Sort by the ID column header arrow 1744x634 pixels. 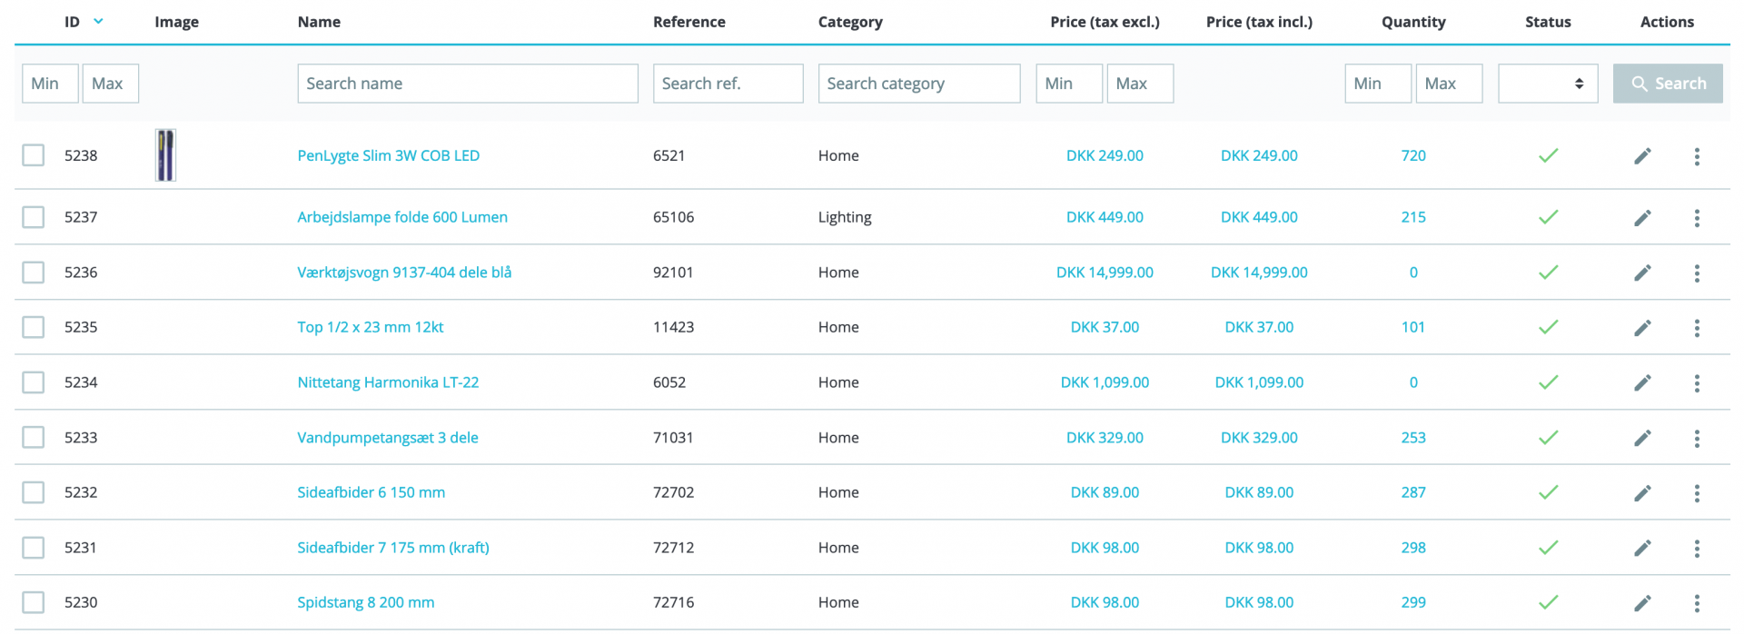pos(98,22)
